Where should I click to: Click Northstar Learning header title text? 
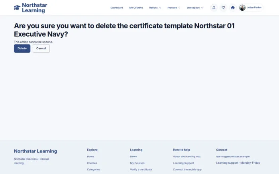click(35, 8)
